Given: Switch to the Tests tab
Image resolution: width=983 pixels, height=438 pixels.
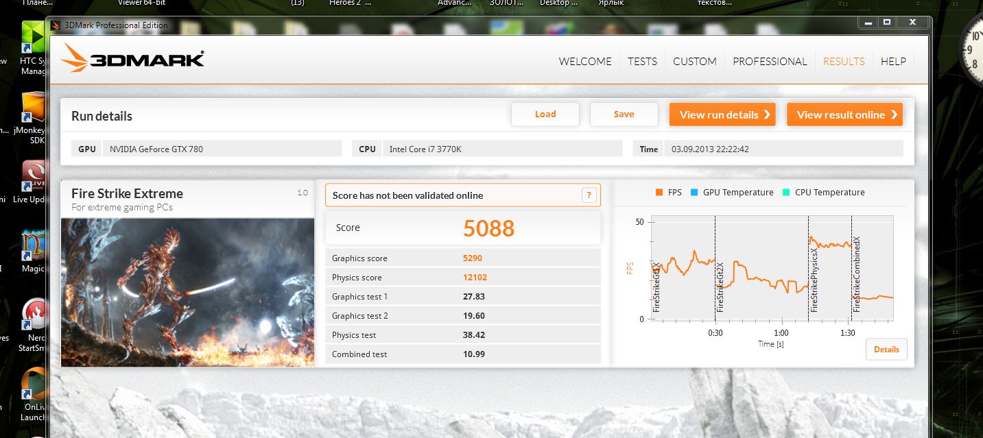Looking at the screenshot, I should (x=642, y=61).
